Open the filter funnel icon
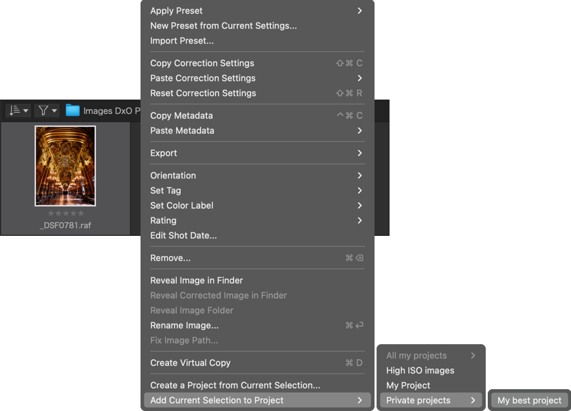The height and width of the screenshot is (411, 571). coord(47,110)
